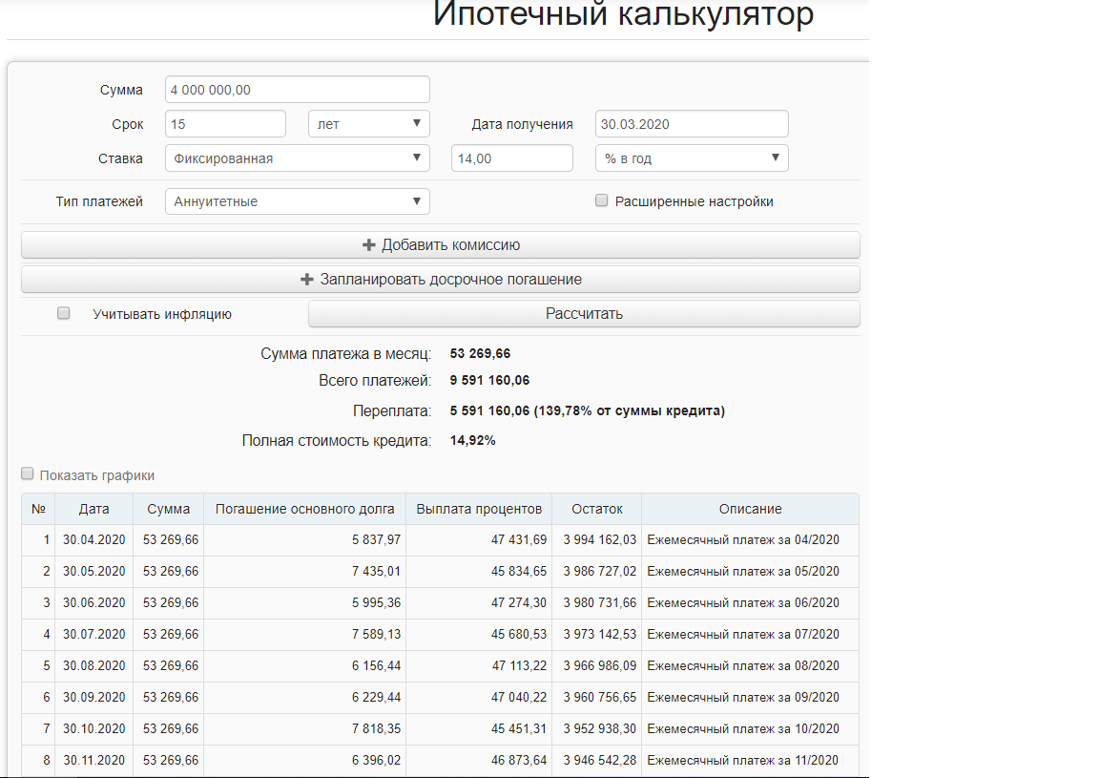Click the interest rate field showing 14,00
The width and height of the screenshot is (1099, 778).
point(511,158)
